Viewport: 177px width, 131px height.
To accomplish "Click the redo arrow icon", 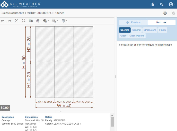I will pyautogui.click(x=10, y=21).
